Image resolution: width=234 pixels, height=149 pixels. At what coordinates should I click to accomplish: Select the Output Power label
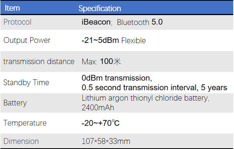click(x=27, y=40)
